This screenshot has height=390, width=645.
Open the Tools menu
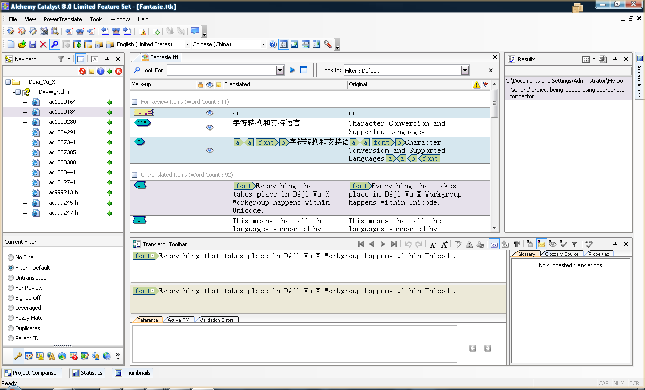pyautogui.click(x=96, y=19)
